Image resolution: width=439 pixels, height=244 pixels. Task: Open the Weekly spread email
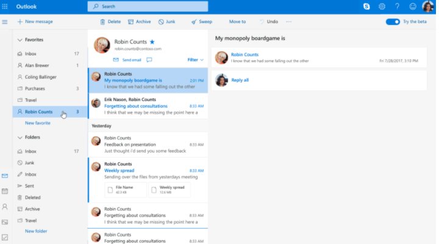[x=148, y=180]
